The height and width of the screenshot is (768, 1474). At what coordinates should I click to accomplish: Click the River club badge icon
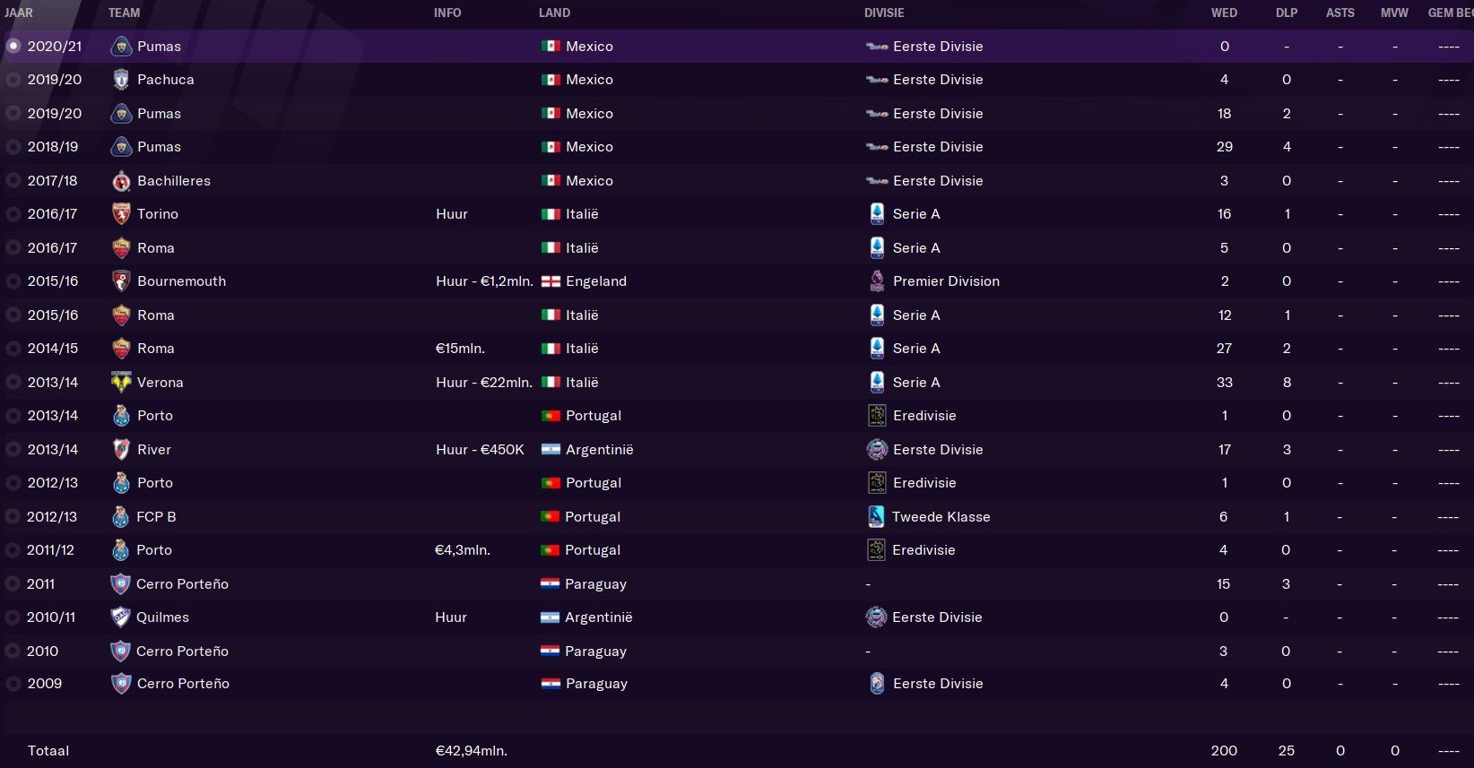click(x=121, y=449)
